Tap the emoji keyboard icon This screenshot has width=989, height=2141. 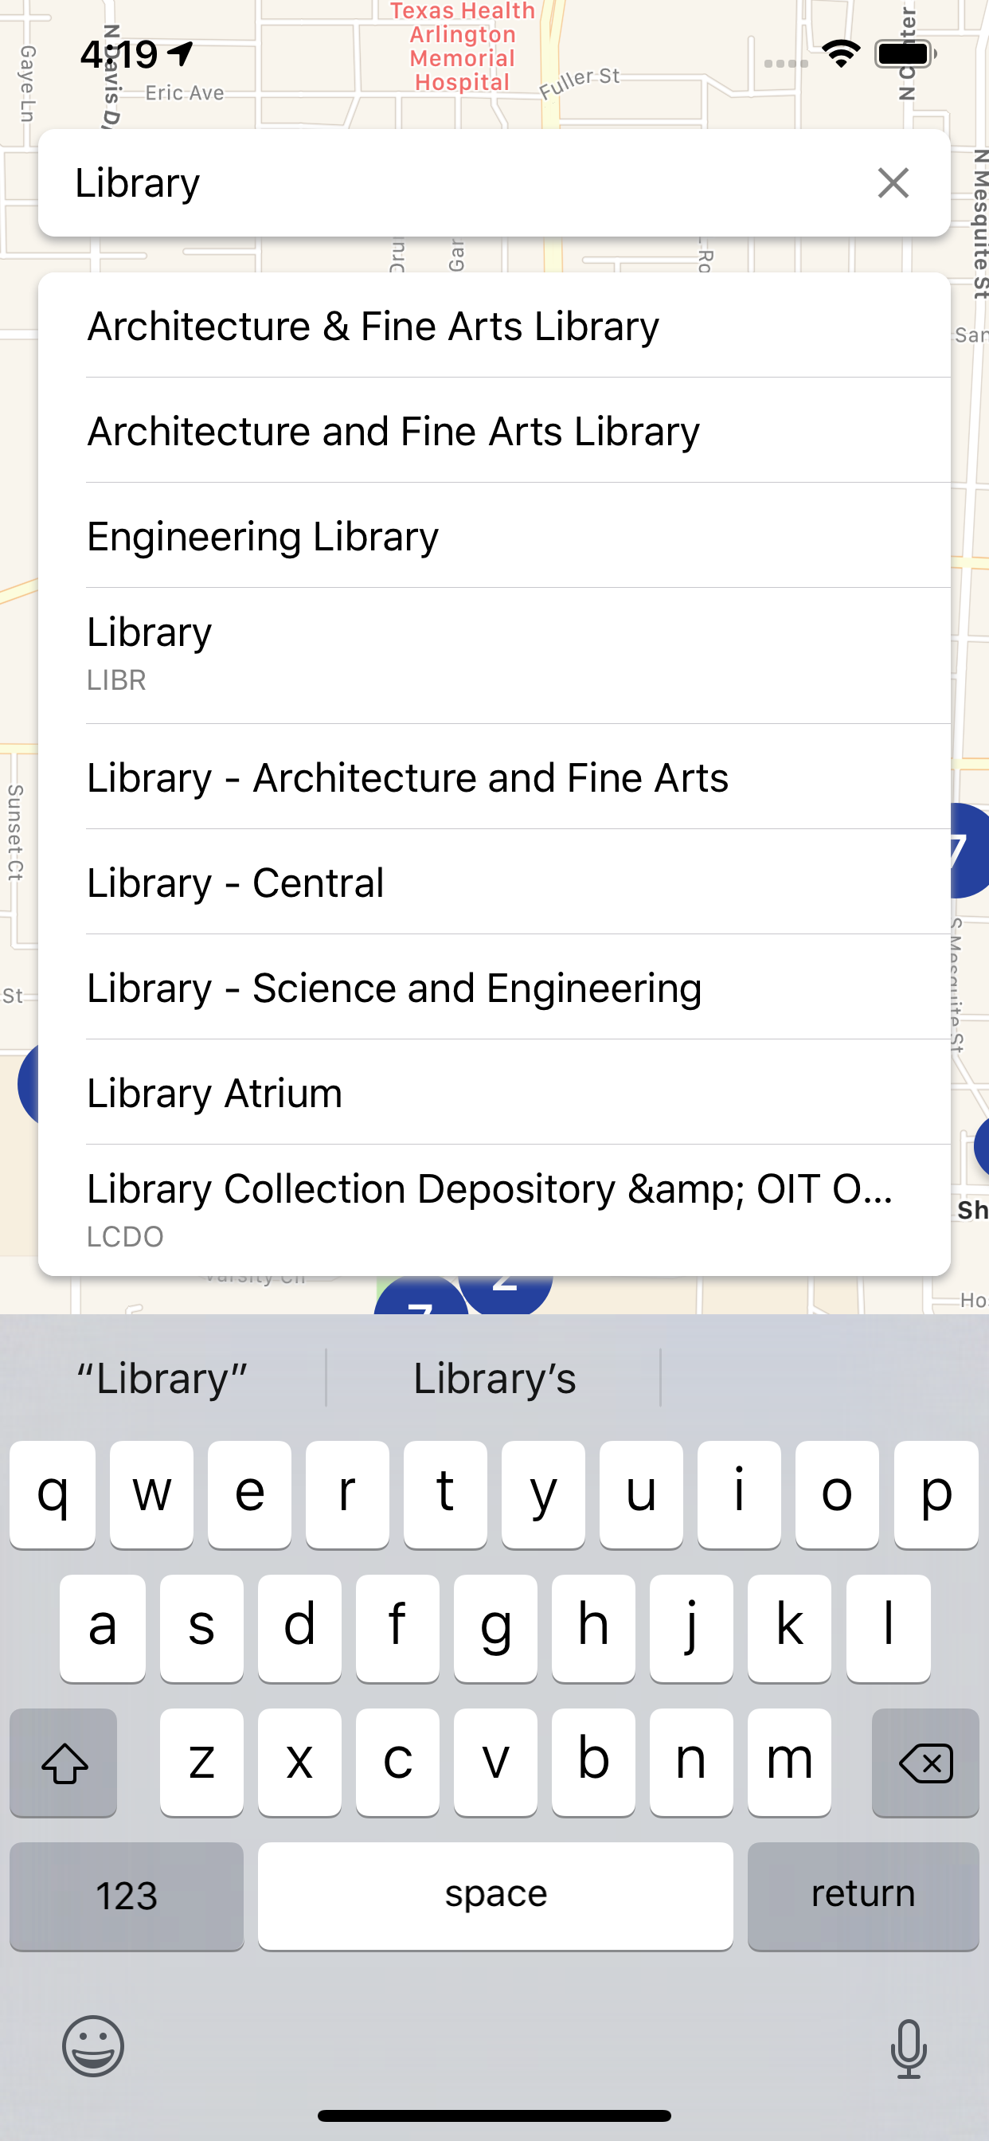click(93, 2046)
